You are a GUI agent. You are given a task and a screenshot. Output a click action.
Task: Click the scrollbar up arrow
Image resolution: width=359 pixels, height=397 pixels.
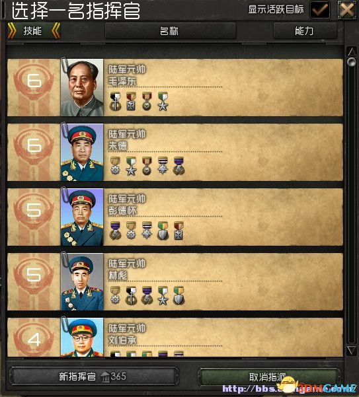(x=352, y=52)
